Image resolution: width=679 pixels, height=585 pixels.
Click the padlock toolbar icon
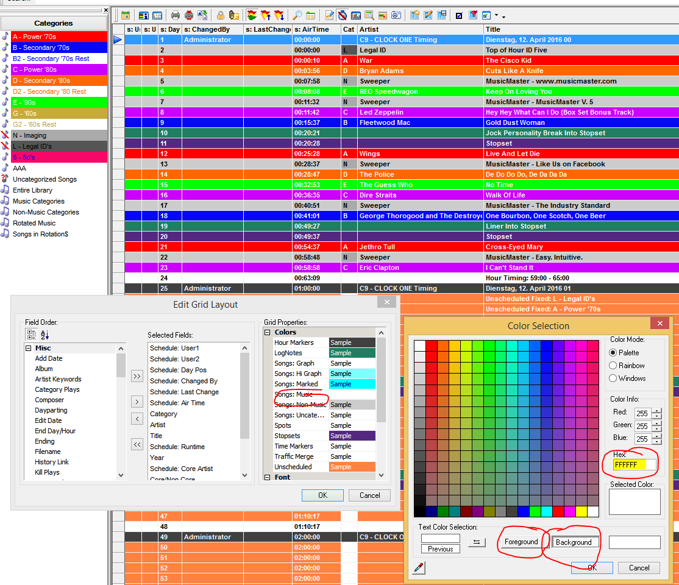(x=221, y=16)
